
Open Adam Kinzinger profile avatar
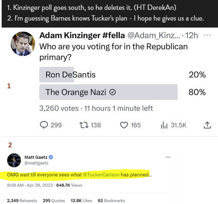pyautogui.click(x=23, y=44)
